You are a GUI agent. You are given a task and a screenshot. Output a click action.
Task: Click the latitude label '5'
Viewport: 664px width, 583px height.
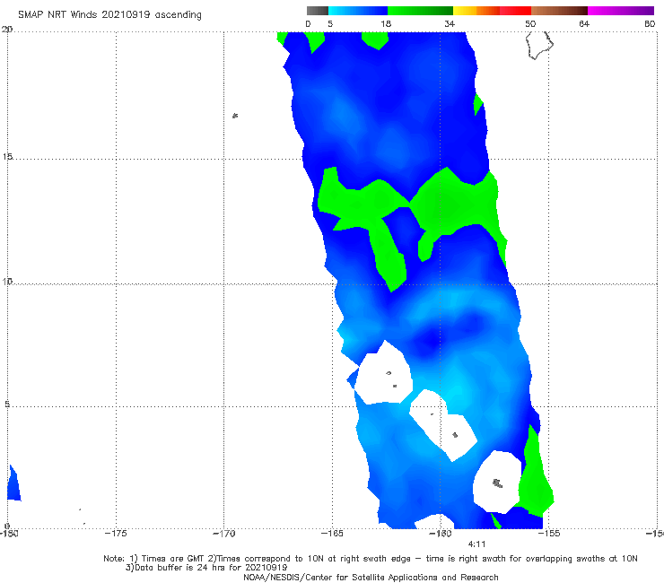7,404
